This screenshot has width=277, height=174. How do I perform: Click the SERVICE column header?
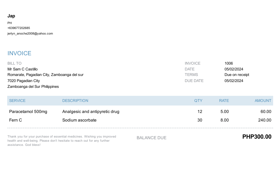[17, 101]
